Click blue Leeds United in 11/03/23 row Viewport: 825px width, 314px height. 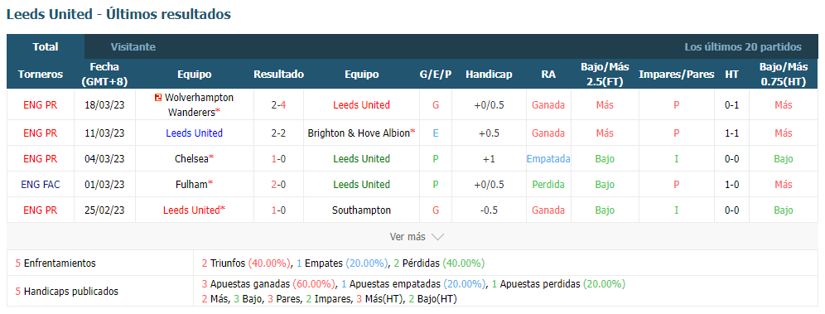[x=194, y=133]
